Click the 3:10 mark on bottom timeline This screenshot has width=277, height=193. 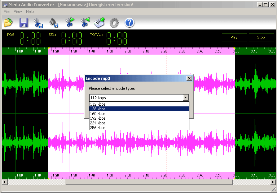254,175
